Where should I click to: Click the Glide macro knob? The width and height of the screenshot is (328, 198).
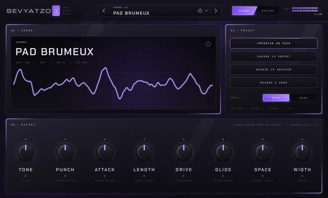tap(223, 152)
